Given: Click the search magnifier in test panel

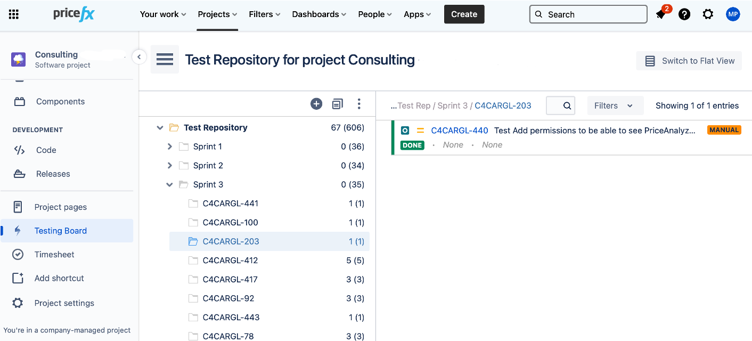Looking at the screenshot, I should 567,105.
